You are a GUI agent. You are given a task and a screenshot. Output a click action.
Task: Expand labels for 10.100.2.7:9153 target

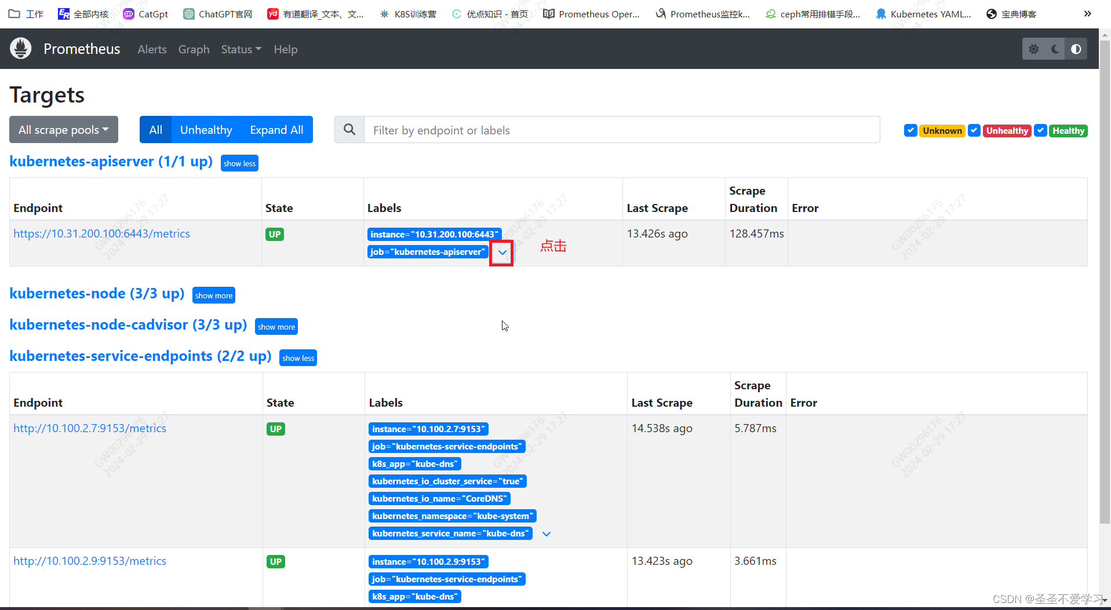(547, 534)
